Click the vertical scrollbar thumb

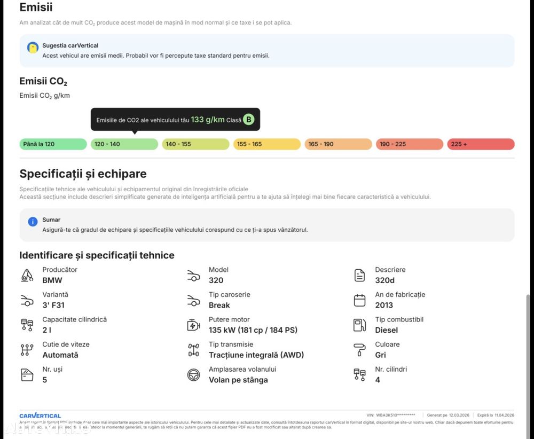pos(528,366)
